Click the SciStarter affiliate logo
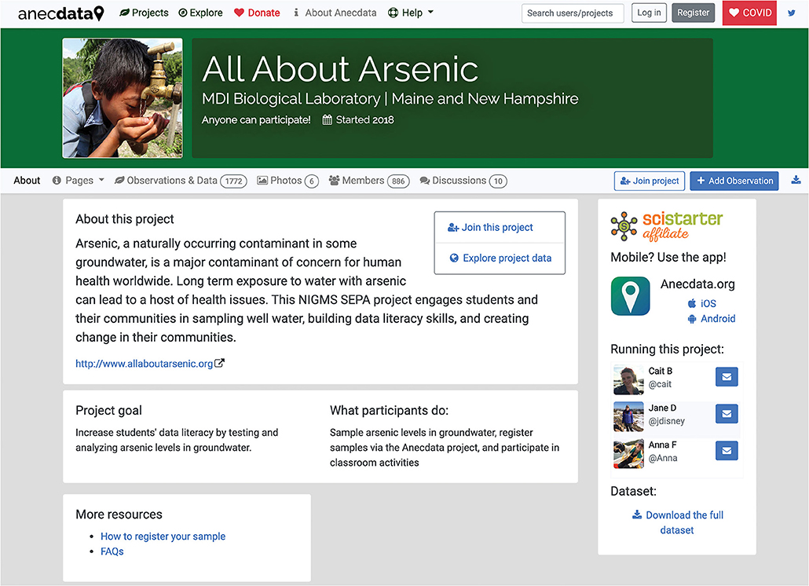Viewport: 809px width, 586px height. [667, 226]
